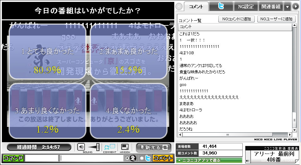The height and width of the screenshot is (165, 301).
Task: Click the right arrow tab scroll button
Action: coord(295,7)
